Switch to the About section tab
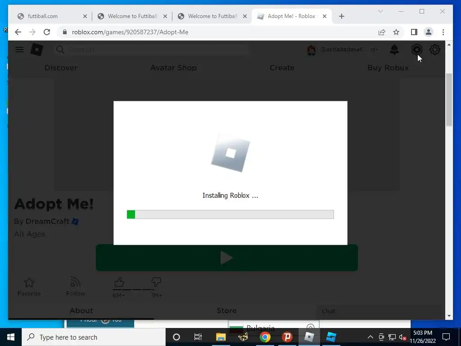The width and height of the screenshot is (461, 346). (81, 311)
